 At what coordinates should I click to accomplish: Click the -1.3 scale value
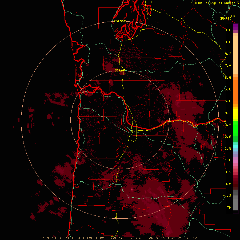227,196
